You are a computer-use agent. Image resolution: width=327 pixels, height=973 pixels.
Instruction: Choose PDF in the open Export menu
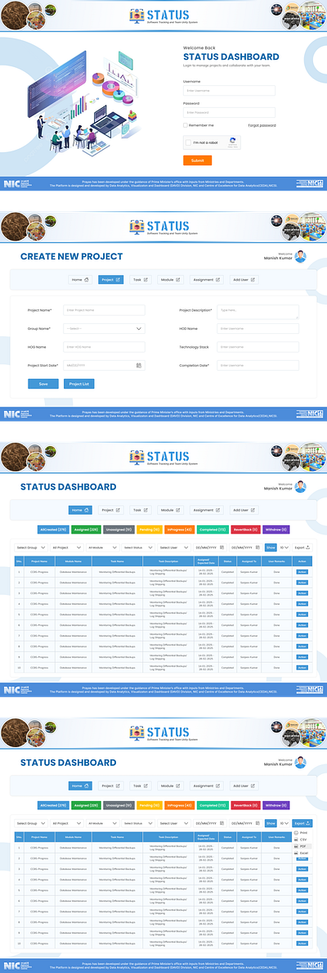(x=302, y=846)
